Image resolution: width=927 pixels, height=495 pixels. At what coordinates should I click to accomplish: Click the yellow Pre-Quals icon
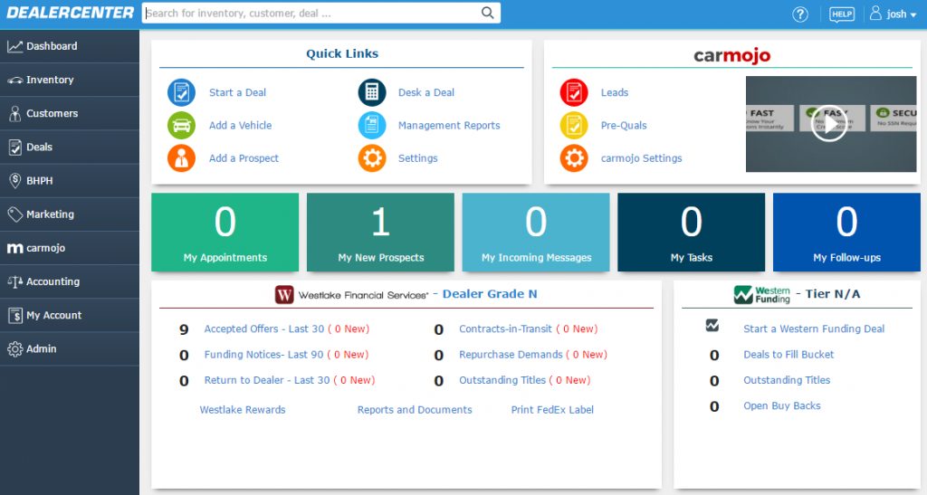click(574, 125)
